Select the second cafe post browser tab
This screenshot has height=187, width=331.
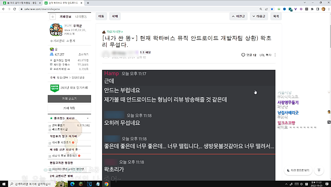point(63,3)
